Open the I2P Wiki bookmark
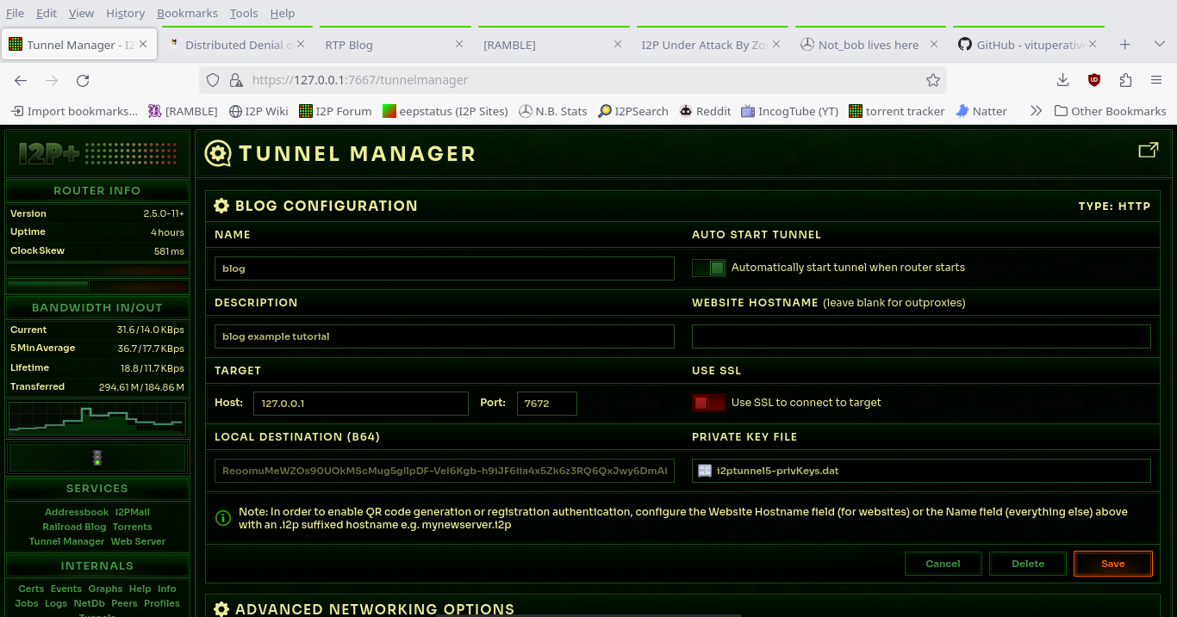Viewport: 1177px width, 617px height. pyautogui.click(x=259, y=111)
